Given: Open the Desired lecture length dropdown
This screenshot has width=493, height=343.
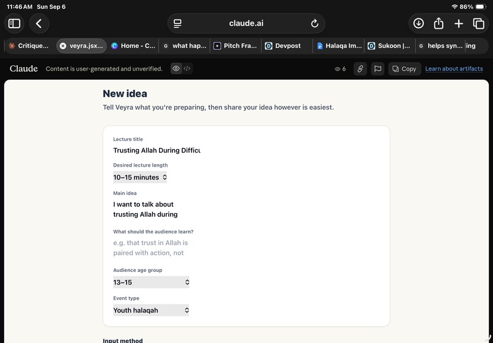Looking at the screenshot, I should point(140,178).
